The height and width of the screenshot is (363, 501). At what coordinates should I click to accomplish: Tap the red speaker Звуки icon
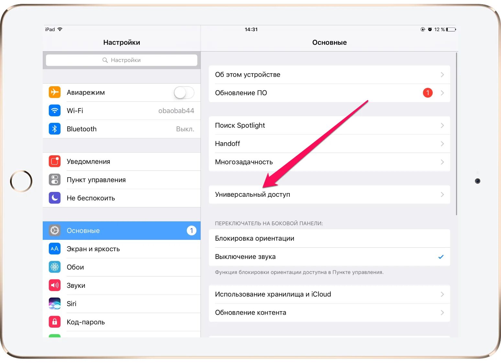(x=55, y=285)
